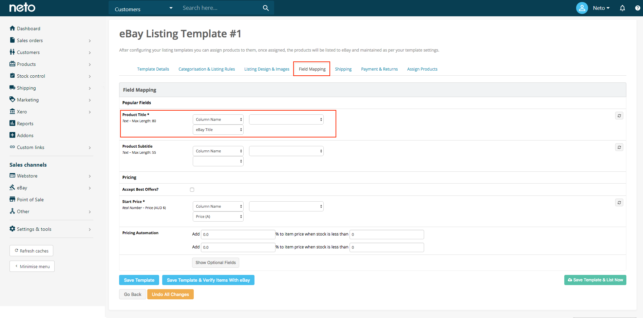The image size is (643, 318).
Task: Open Product Subtitle Column Name dropdown
Action: (218, 151)
